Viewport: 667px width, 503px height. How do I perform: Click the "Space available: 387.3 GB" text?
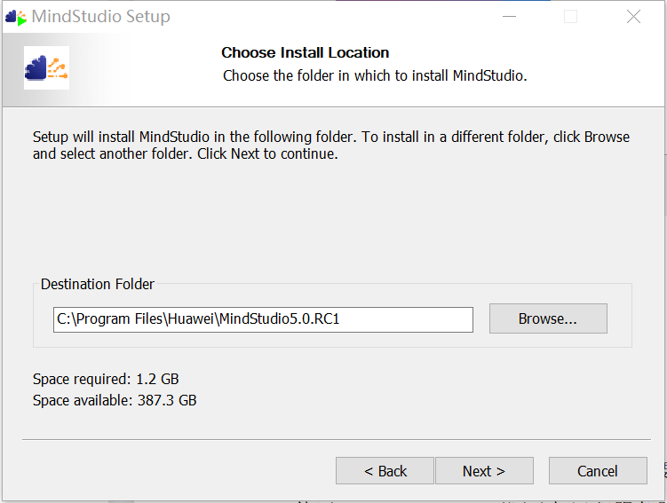(x=115, y=400)
